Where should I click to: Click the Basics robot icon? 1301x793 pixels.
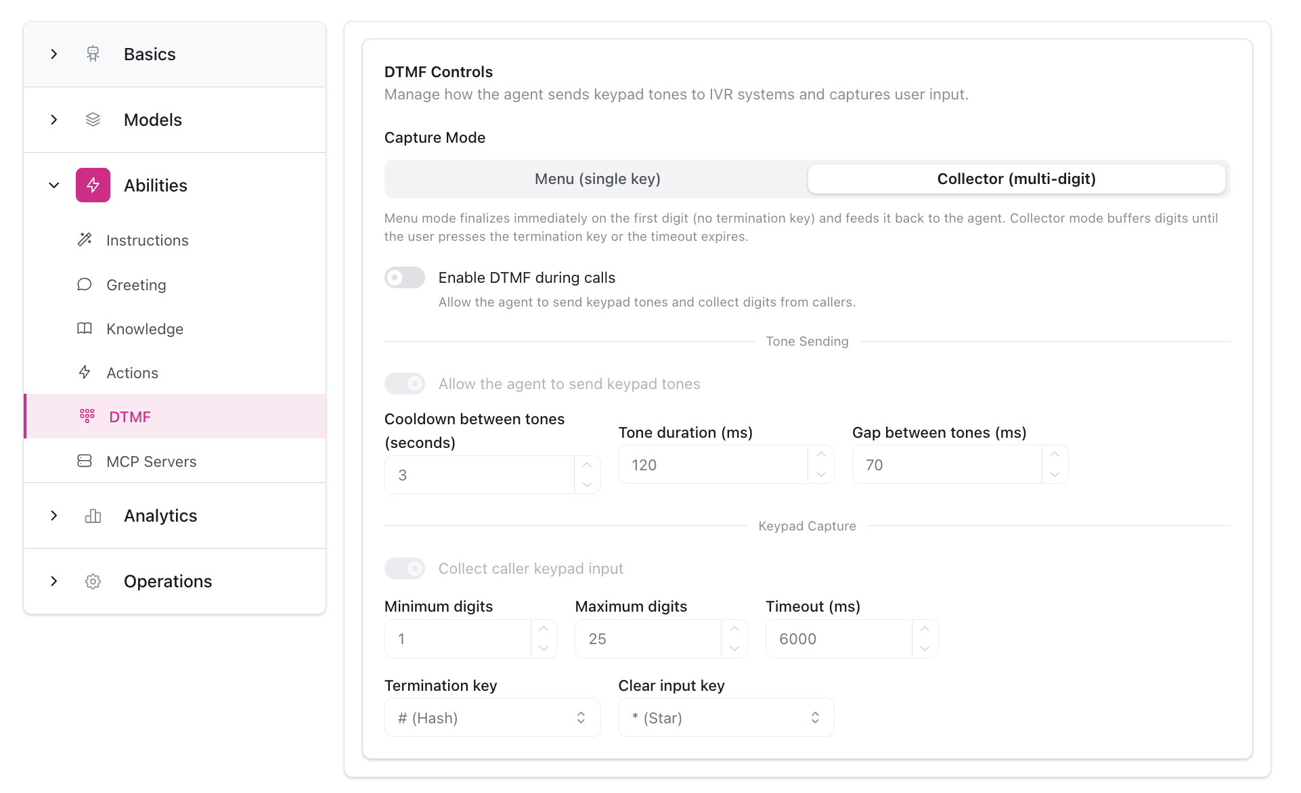(x=93, y=54)
